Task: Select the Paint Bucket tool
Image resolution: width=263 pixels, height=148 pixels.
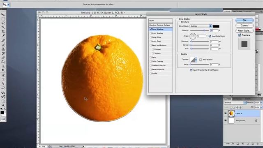Action: 3,62
